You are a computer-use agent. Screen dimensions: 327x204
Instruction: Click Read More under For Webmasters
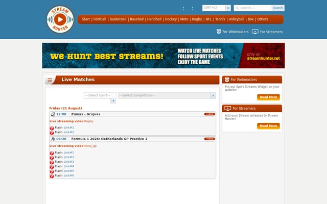(x=268, y=97)
